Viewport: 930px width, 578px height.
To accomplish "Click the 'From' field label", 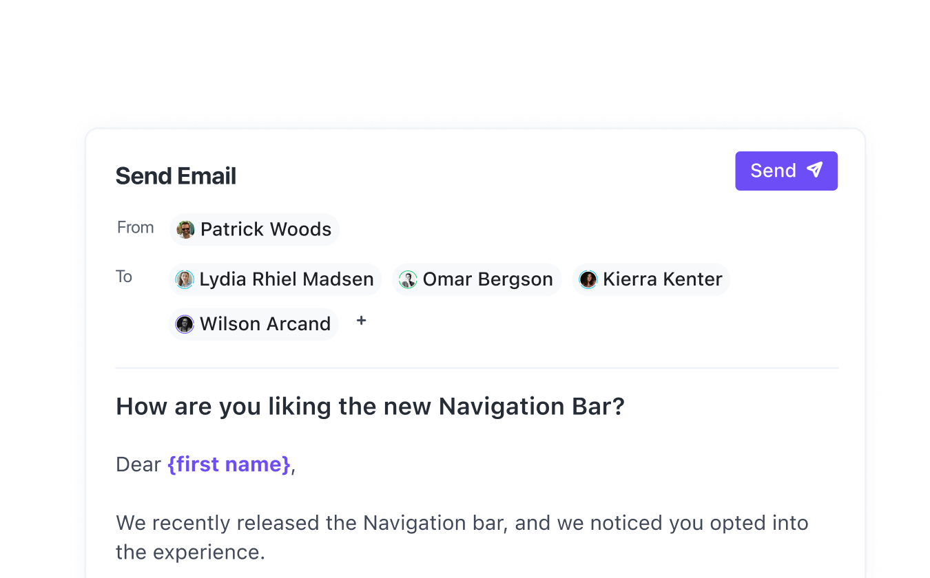I will click(x=135, y=228).
